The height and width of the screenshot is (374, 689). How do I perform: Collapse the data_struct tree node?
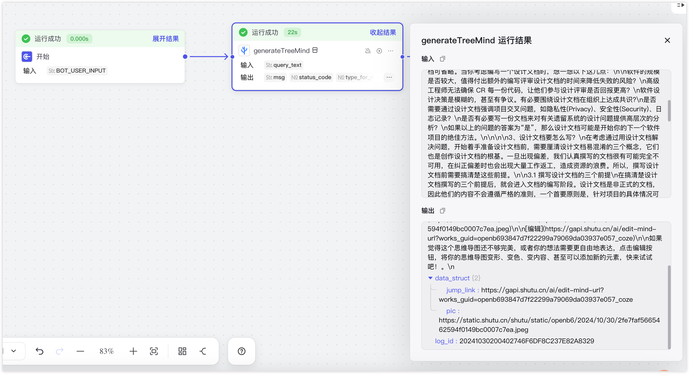[430, 278]
